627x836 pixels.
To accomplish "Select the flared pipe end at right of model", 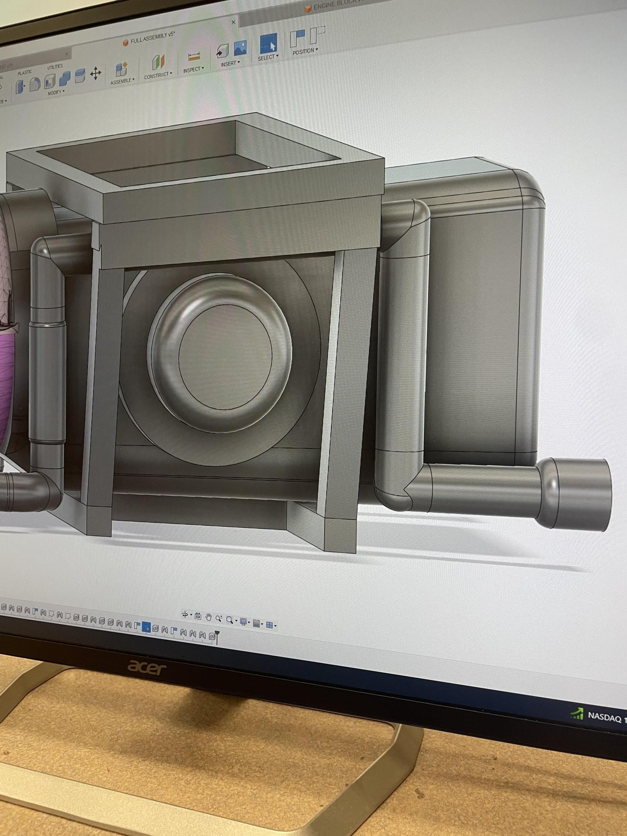I will (574, 494).
